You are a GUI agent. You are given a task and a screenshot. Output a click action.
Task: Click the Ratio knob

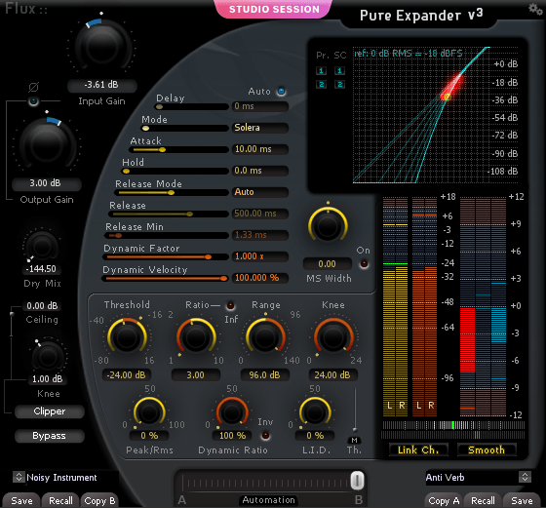196,336
